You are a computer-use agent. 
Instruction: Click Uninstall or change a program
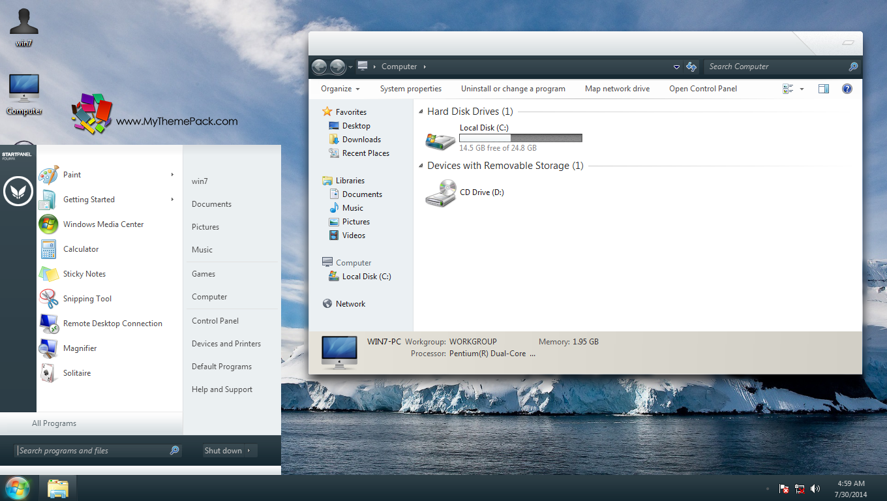[x=513, y=89]
